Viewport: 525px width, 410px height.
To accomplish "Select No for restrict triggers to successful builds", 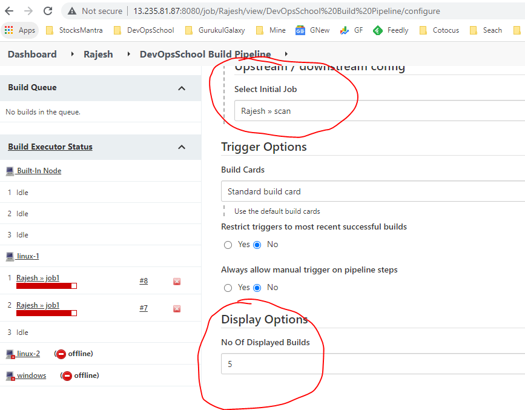I will 257,245.
